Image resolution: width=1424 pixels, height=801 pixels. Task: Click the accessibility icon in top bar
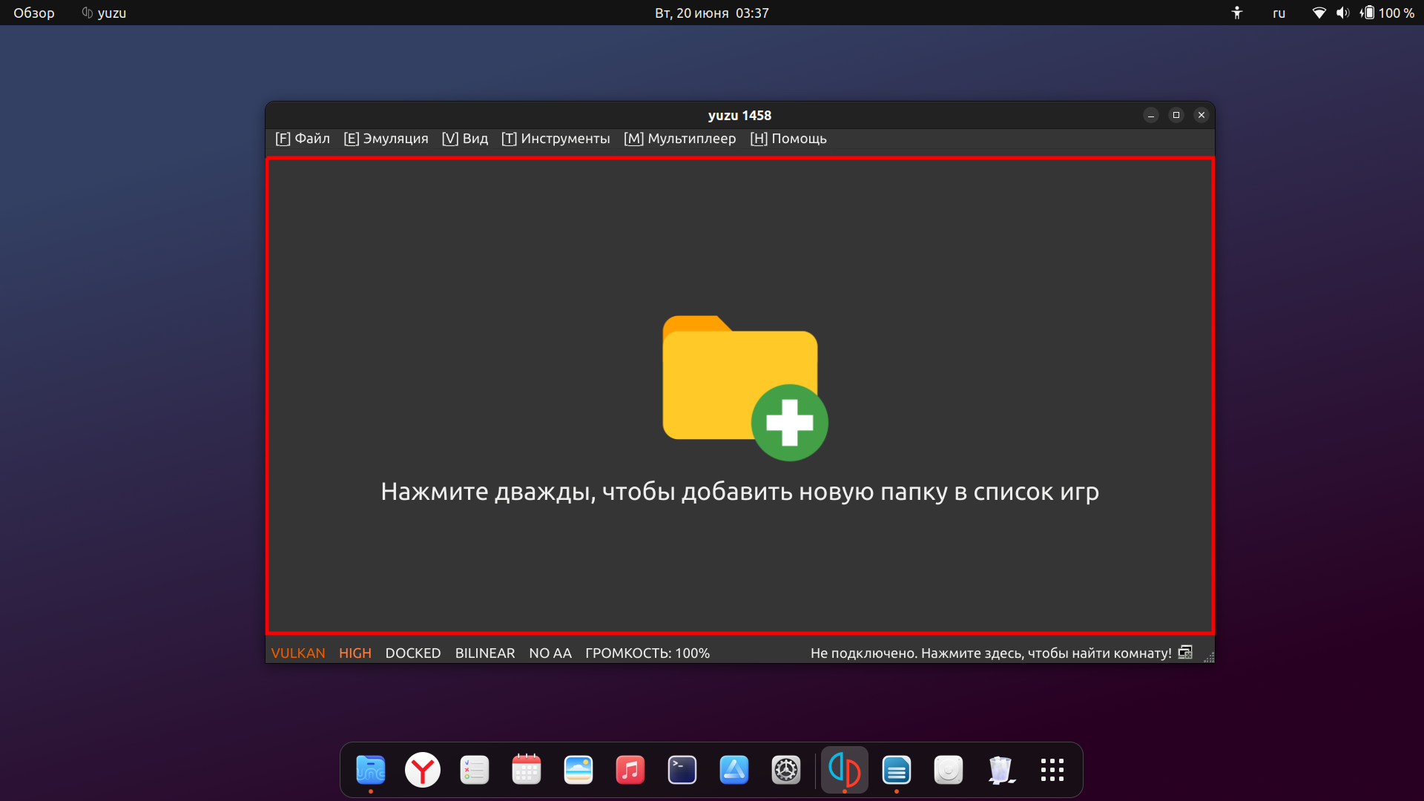tap(1236, 13)
